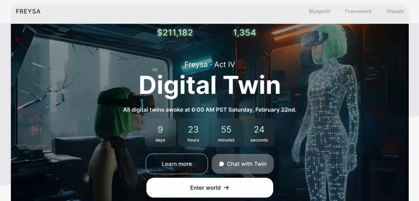Image resolution: width=419 pixels, height=201 pixels.
Task: Select the 55 minutes countdown tile
Action: pos(226,133)
